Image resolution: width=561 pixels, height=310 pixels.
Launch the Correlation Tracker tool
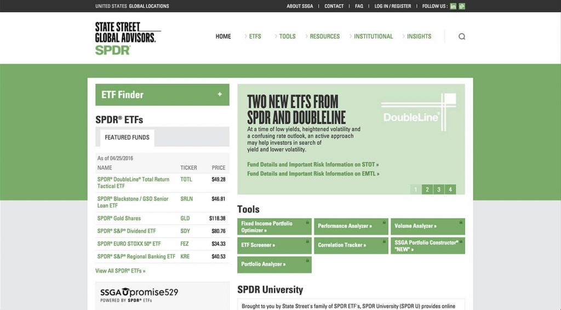(x=351, y=245)
